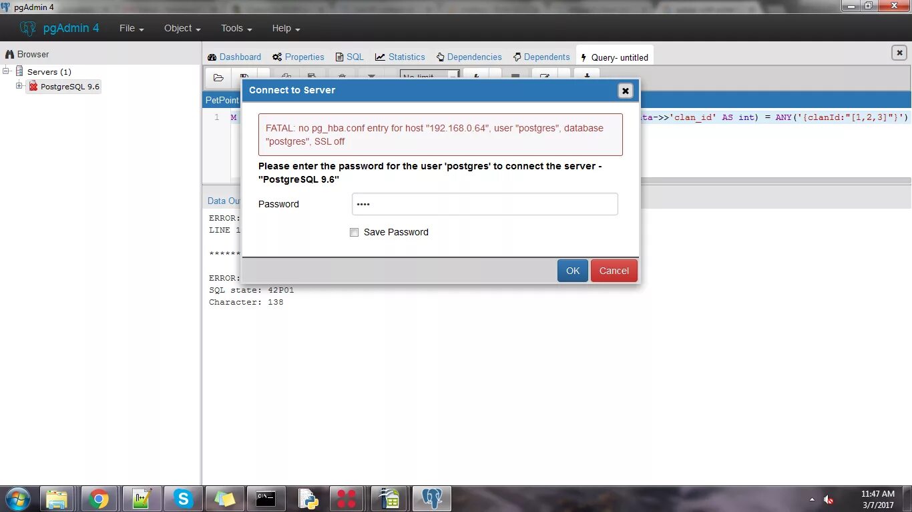Viewport: 912px width, 512px height.
Task: Click the FATAL pg_hba.conf error message
Action: 441,135
